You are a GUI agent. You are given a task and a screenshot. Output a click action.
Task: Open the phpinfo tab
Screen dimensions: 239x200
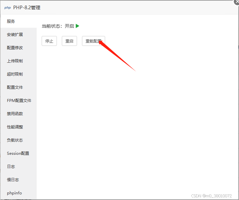[19, 193]
